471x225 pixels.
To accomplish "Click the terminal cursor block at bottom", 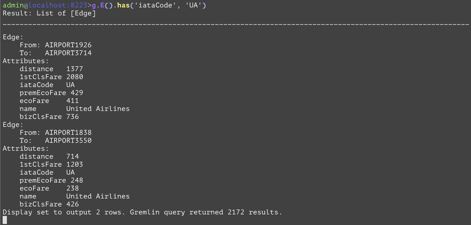I will pyautogui.click(x=5, y=220).
